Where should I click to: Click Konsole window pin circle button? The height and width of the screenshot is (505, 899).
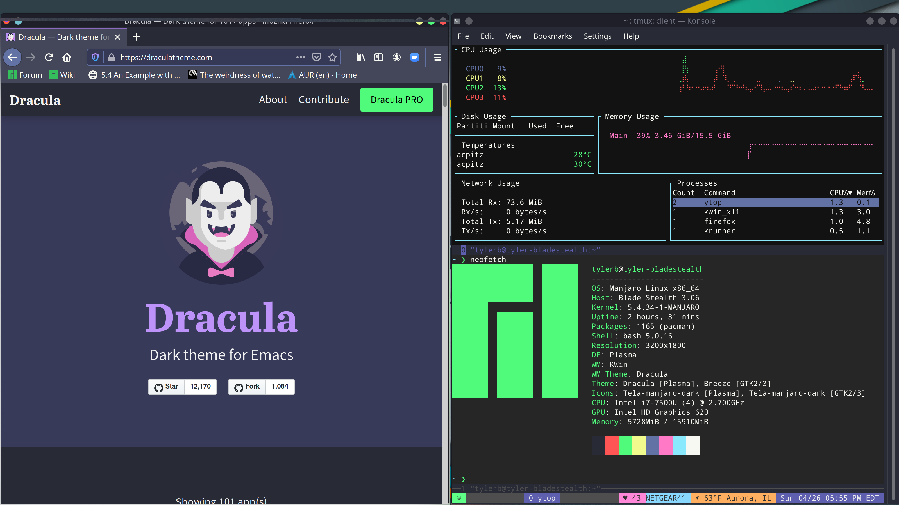click(x=469, y=21)
